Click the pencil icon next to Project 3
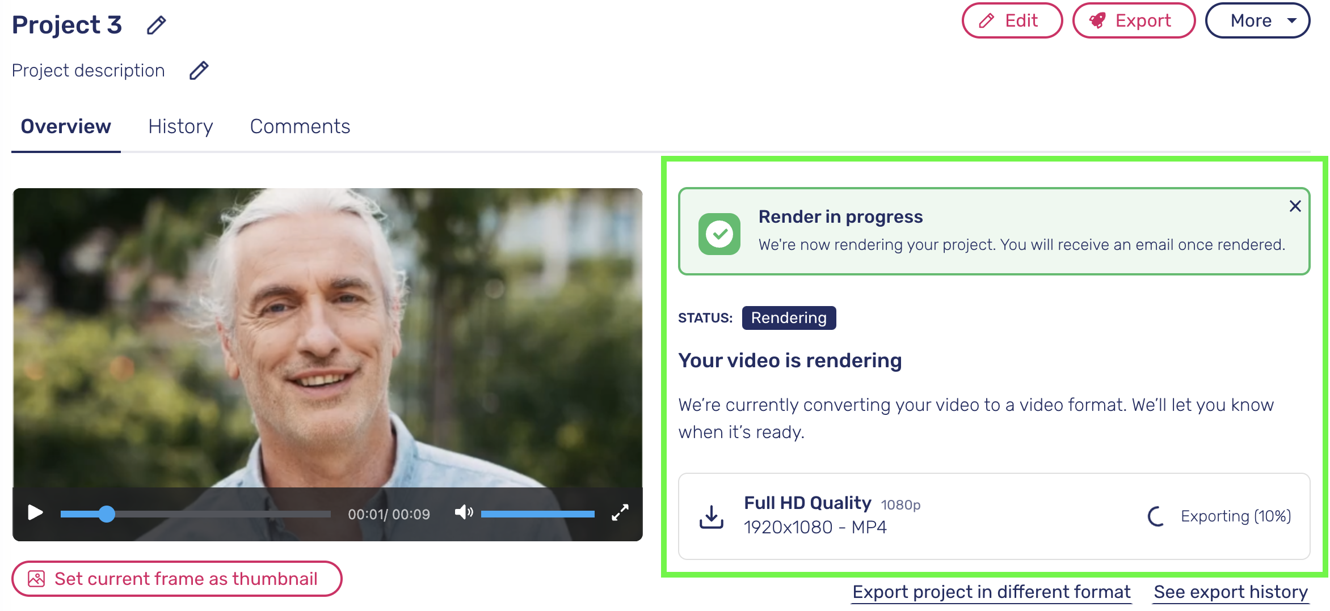 (x=156, y=25)
